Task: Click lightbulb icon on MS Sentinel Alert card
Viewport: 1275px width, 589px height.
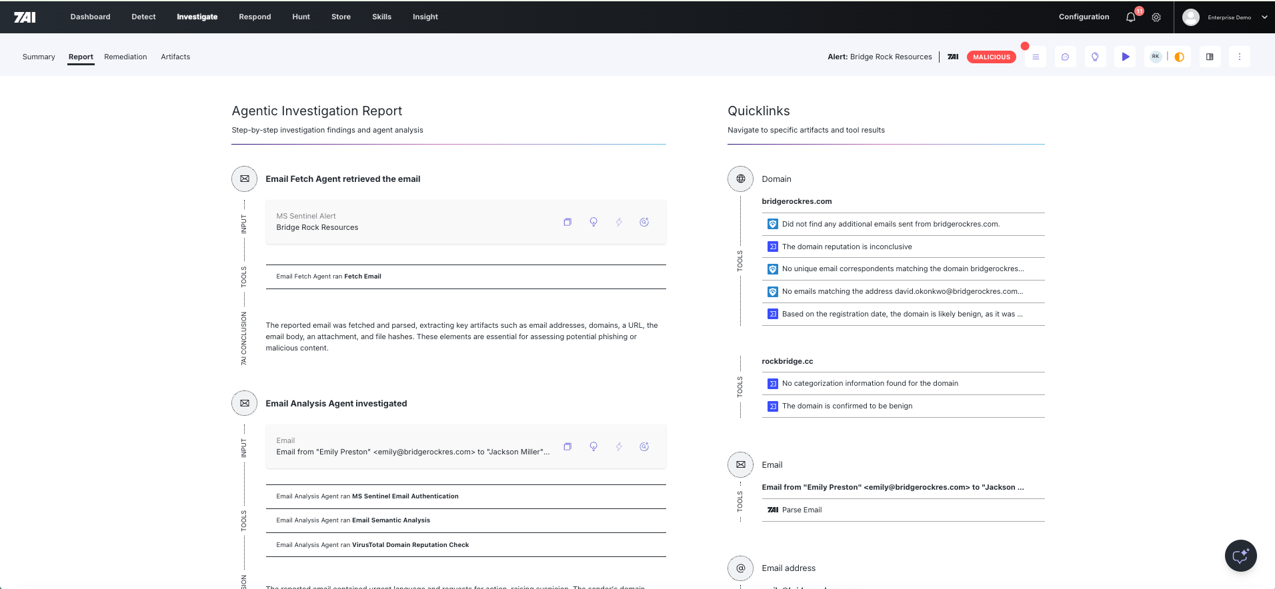Action: [x=593, y=222]
